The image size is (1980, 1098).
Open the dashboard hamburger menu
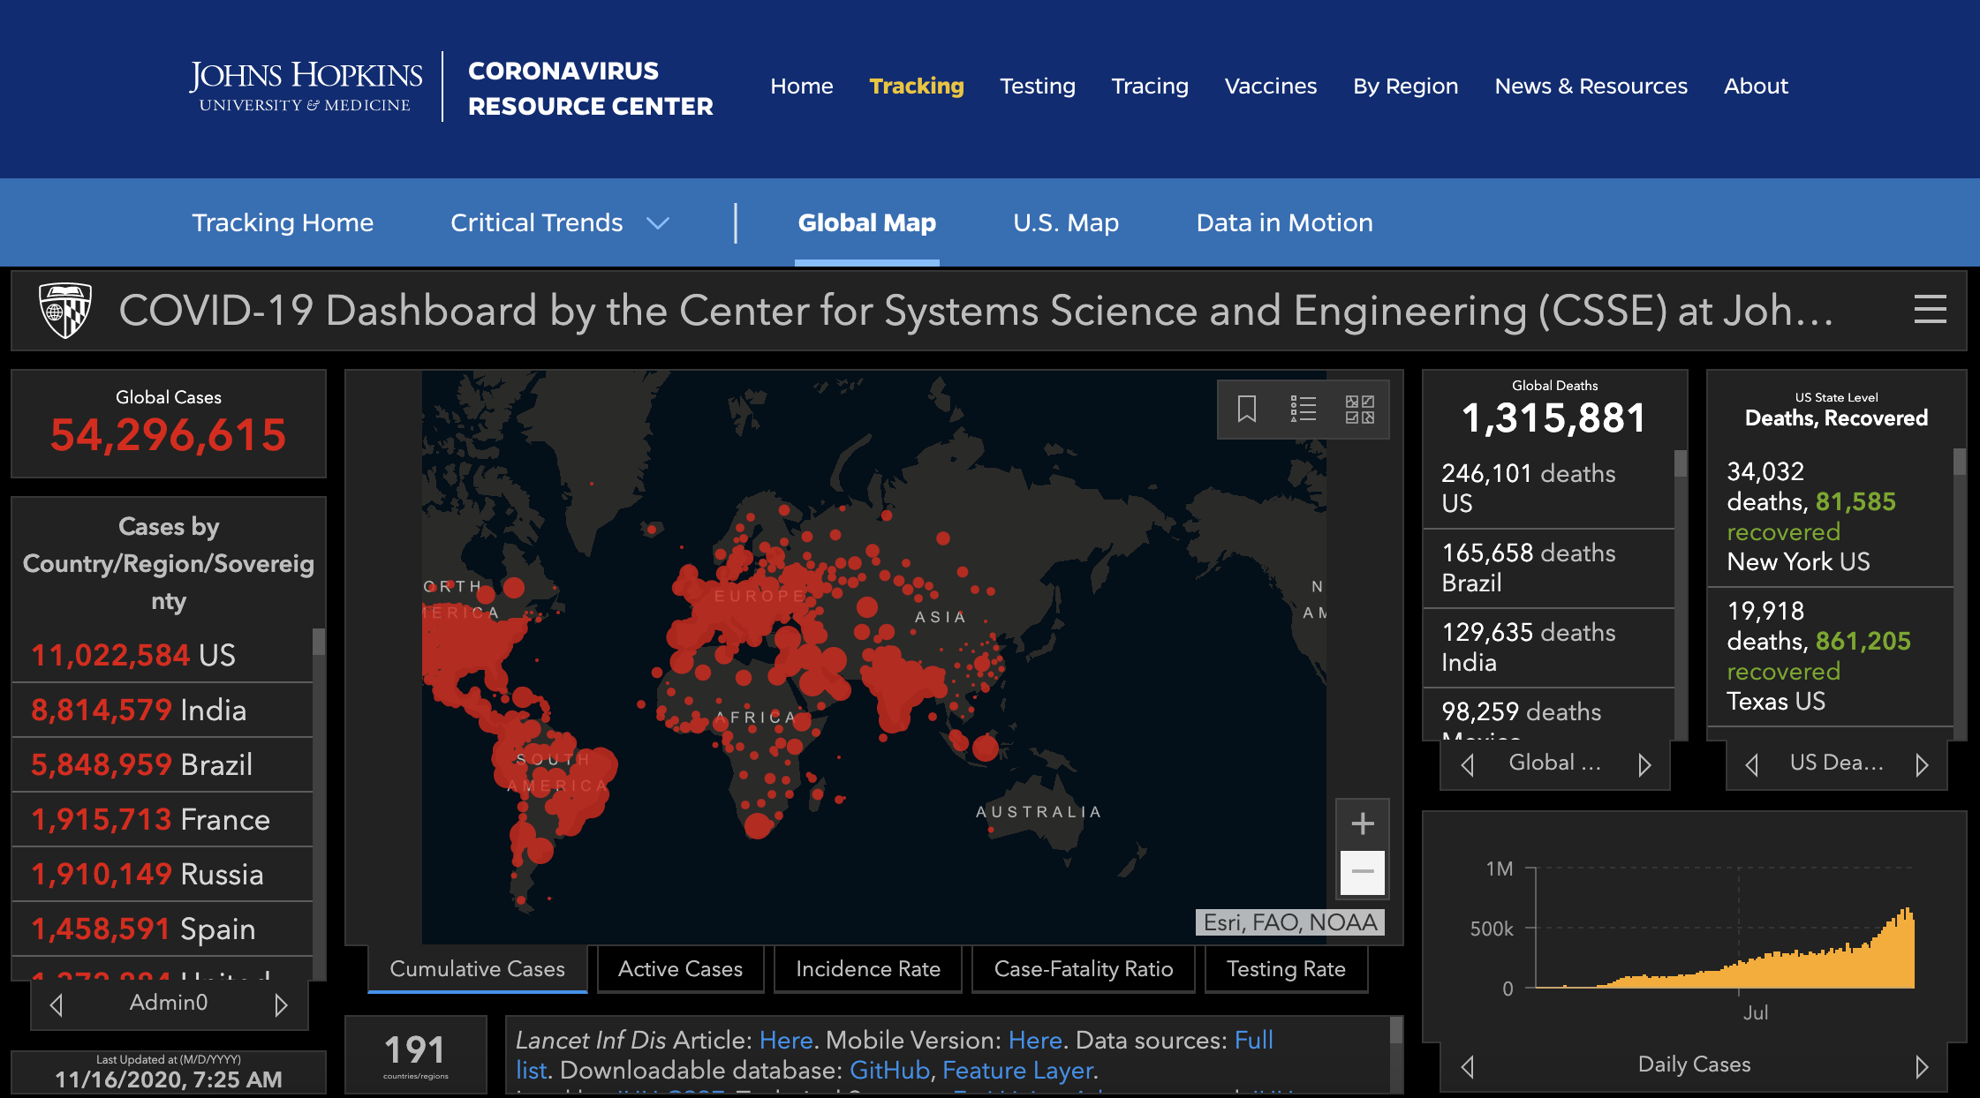coord(1930,310)
